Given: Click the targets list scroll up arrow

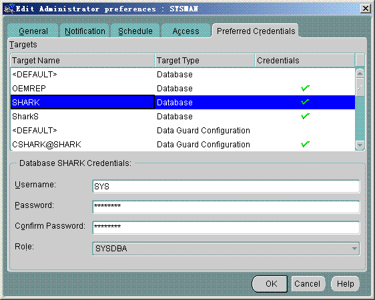Looking at the screenshot, I should (x=360, y=73).
